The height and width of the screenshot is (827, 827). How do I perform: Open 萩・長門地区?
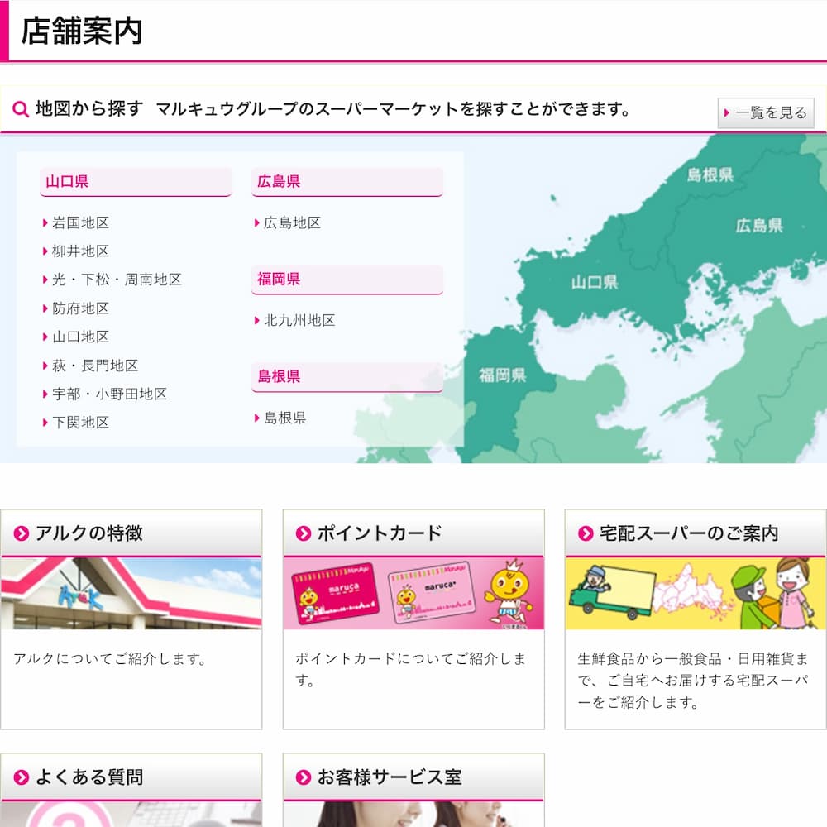coord(95,366)
